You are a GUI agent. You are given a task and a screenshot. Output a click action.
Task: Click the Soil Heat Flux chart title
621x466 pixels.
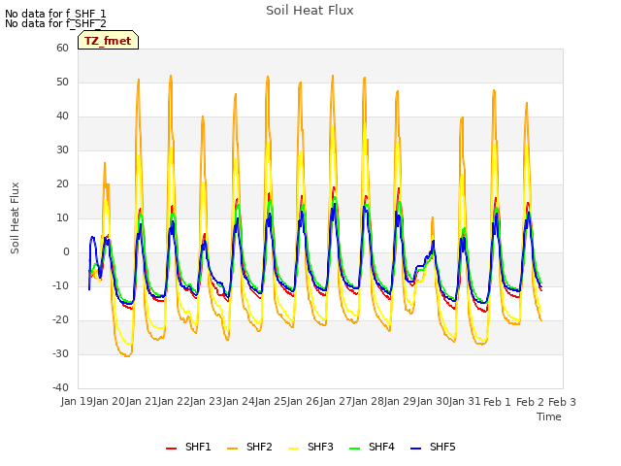coord(310,11)
